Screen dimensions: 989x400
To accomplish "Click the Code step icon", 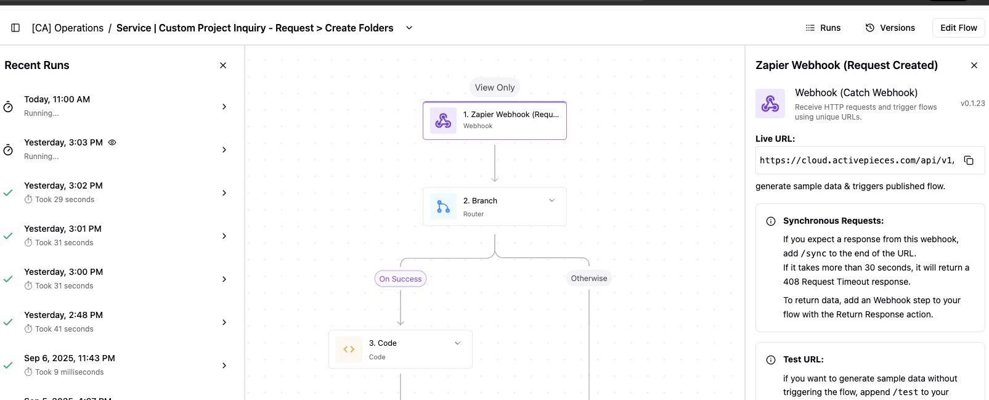I will [349, 349].
